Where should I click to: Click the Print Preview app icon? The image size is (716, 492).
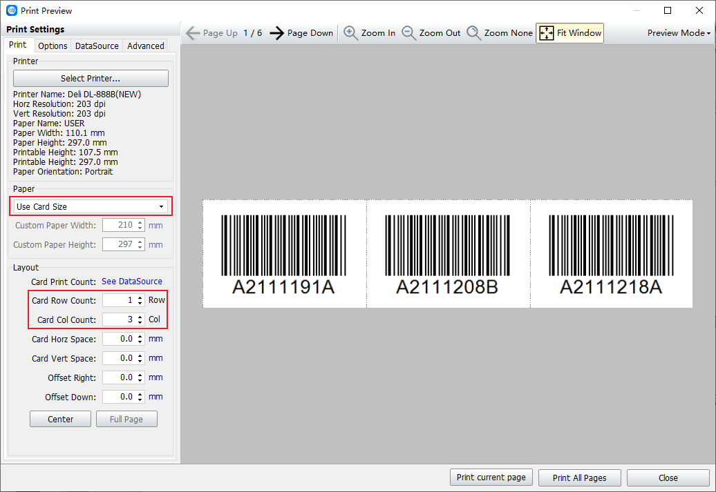(x=12, y=10)
